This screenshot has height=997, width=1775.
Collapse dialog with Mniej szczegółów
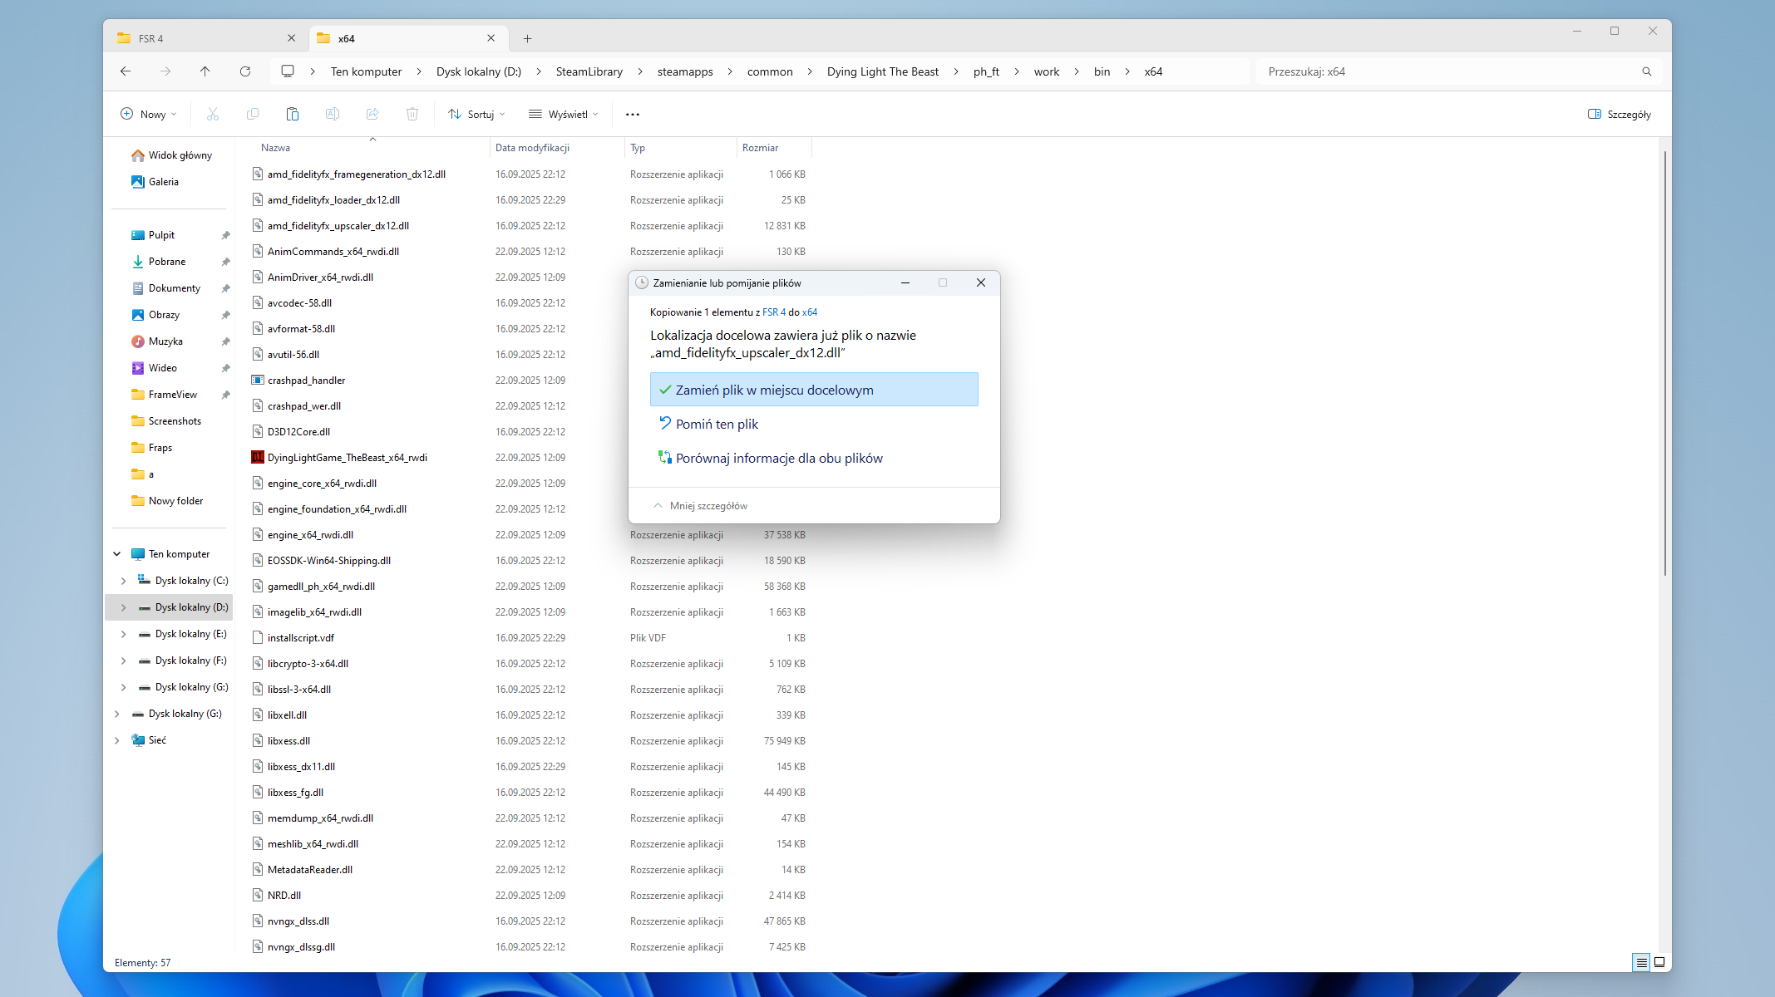pos(700,506)
